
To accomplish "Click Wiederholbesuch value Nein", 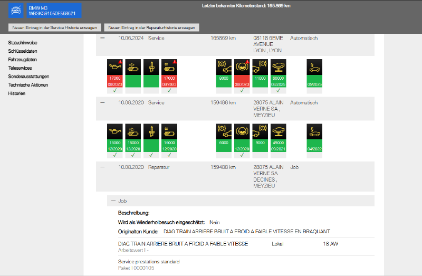I will 215,222.
